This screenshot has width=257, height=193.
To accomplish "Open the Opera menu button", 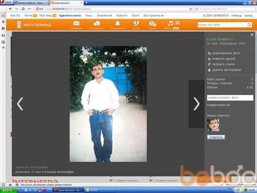I will click(x=7, y=2).
